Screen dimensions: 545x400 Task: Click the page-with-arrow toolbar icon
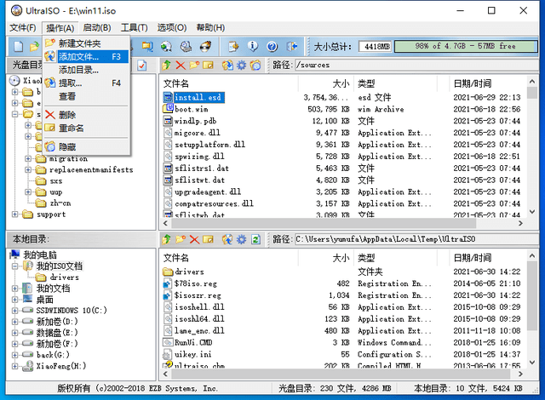pos(233,46)
